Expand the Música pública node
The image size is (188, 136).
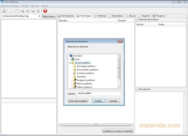click(x=72, y=84)
